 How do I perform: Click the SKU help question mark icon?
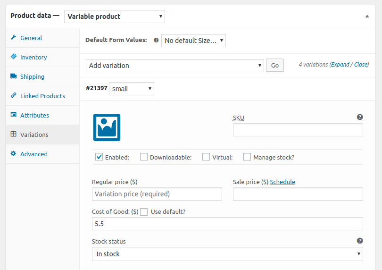click(x=360, y=117)
